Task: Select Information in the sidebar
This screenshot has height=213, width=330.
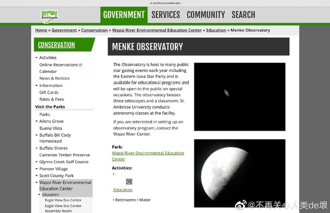Action: pos(51,85)
